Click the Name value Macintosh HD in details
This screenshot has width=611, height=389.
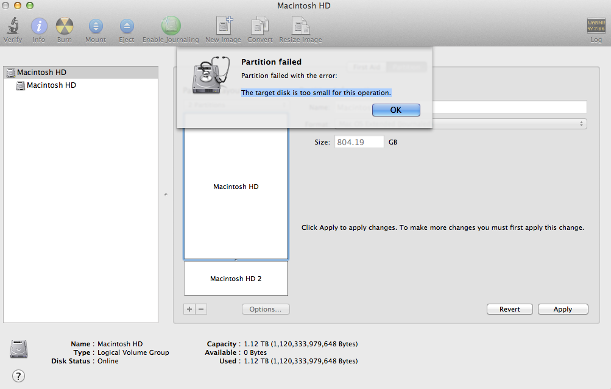120,344
